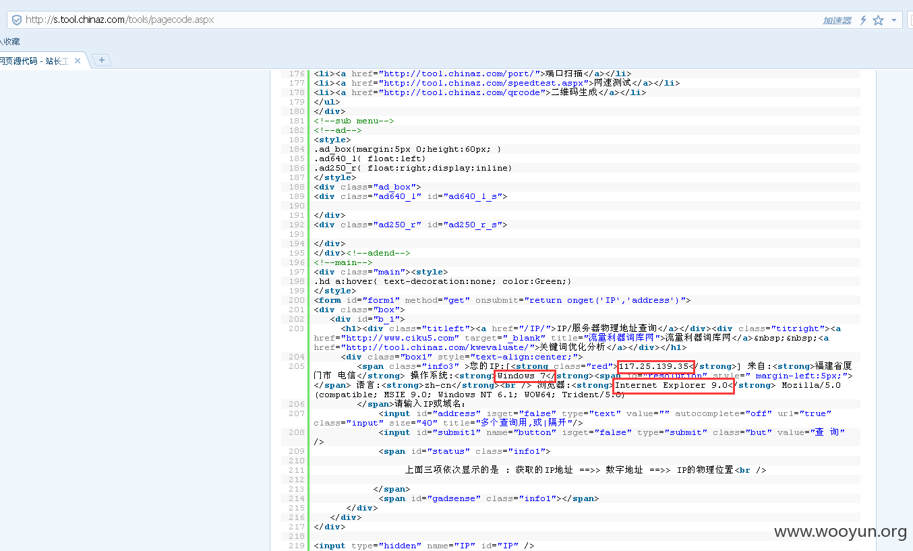Click the ad250_r_s div line
Viewport: 913px width, 551px height.
(x=411, y=225)
